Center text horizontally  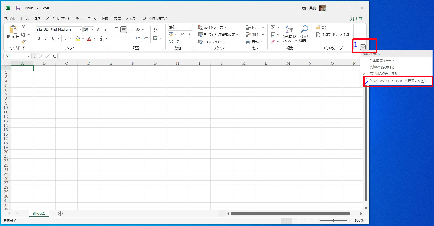124,38
